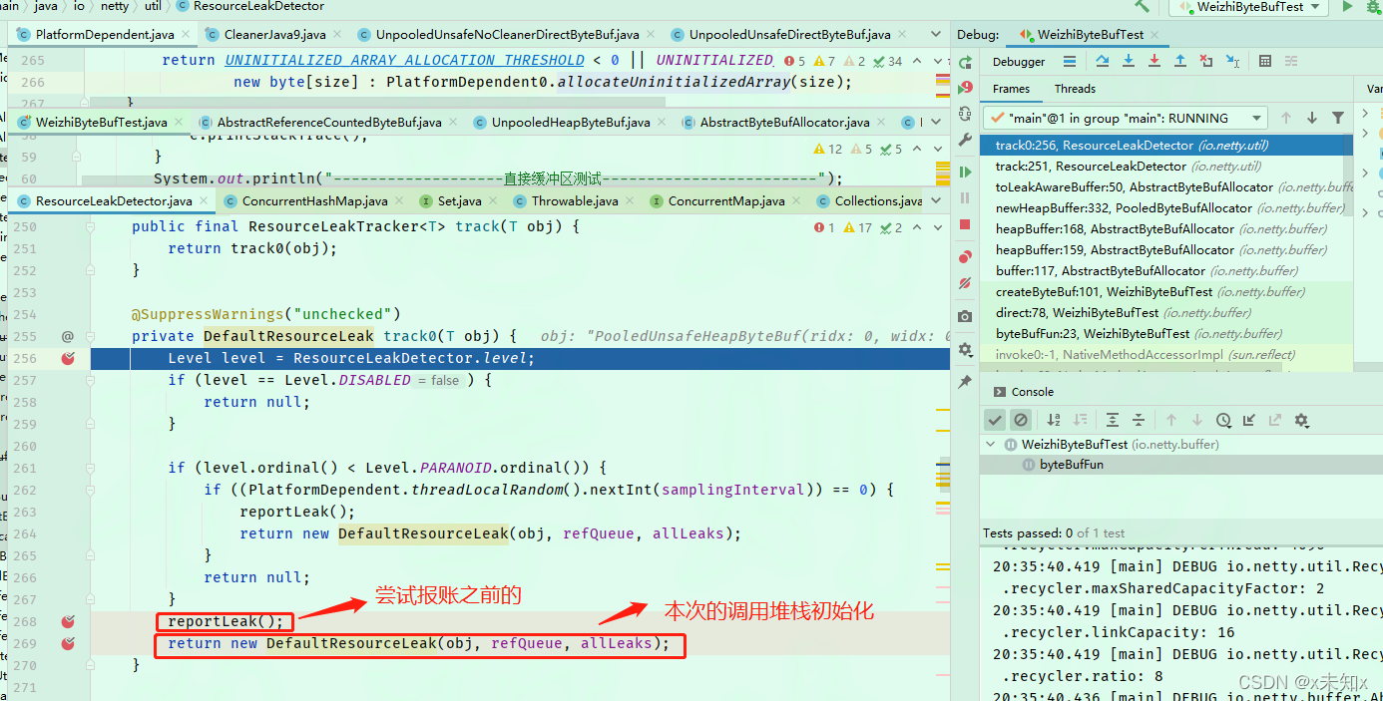This screenshot has height=701, width=1383.
Task: Select the Threads tab
Action: coord(1075,89)
